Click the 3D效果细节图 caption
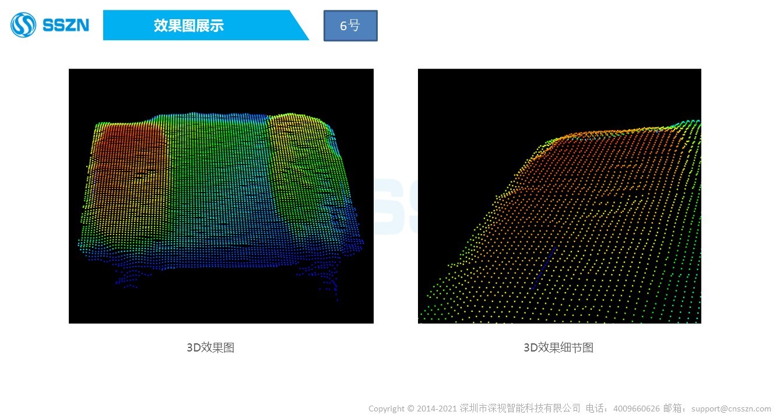This screenshot has width=780, height=419. pyautogui.click(x=558, y=347)
